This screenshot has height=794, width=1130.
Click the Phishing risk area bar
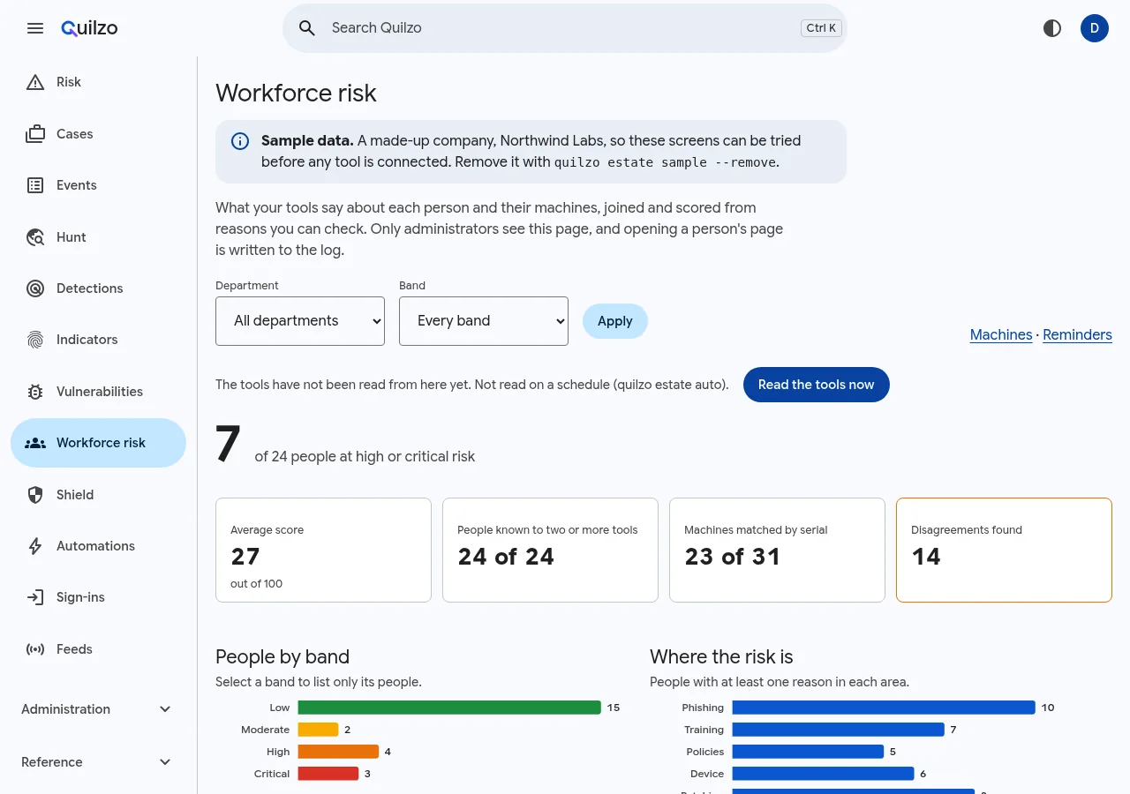[x=884, y=708]
